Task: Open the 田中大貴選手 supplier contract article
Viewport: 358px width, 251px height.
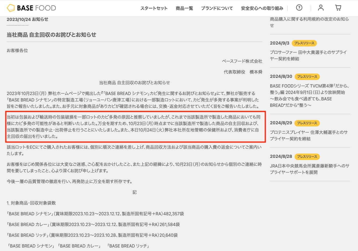Action: pyautogui.click(x=308, y=55)
